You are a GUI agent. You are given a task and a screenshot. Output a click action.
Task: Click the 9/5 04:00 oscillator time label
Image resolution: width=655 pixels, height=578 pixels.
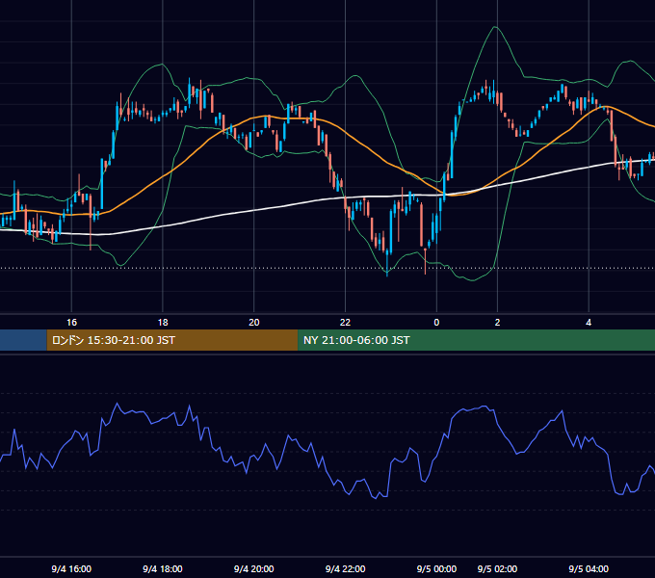coord(589,568)
